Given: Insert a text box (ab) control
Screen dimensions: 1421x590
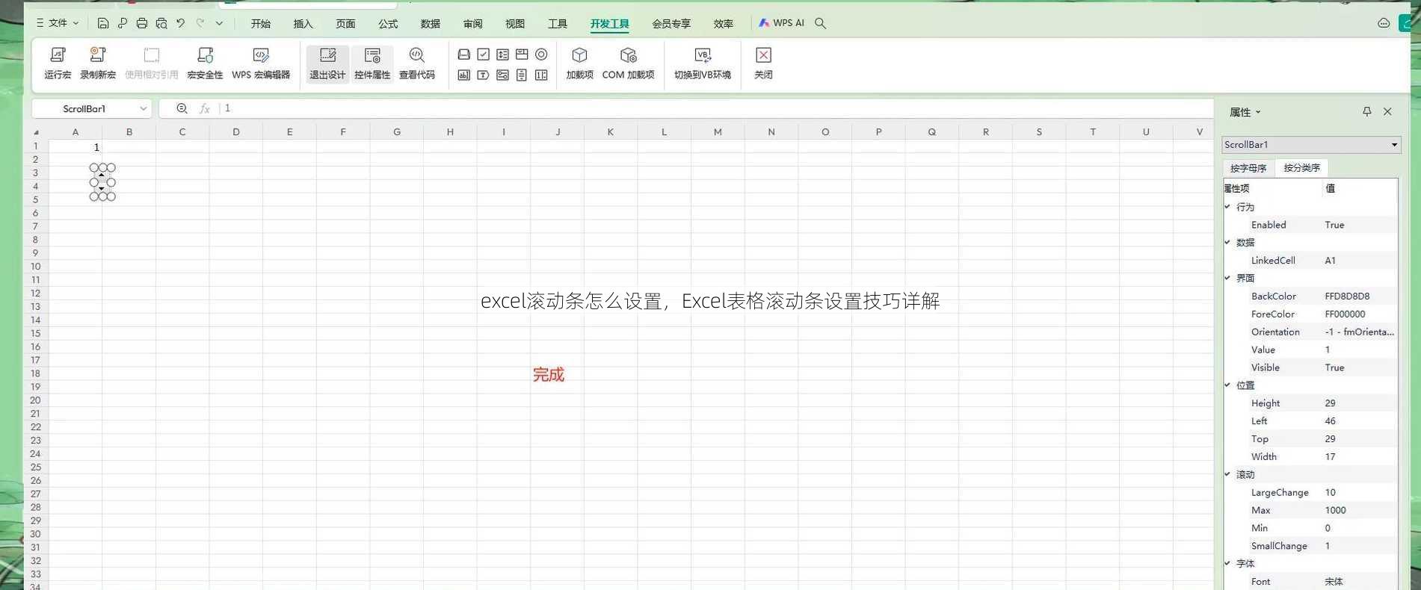Looking at the screenshot, I should [x=464, y=75].
